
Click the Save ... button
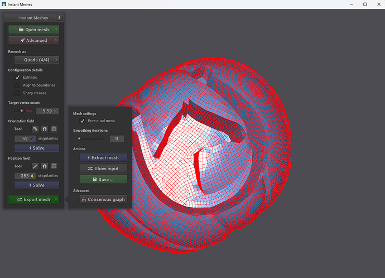coord(103,180)
